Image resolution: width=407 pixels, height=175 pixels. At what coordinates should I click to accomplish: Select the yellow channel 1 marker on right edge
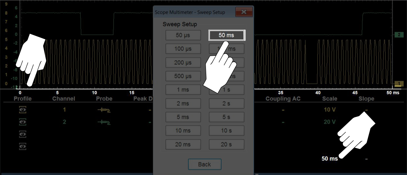point(399,84)
